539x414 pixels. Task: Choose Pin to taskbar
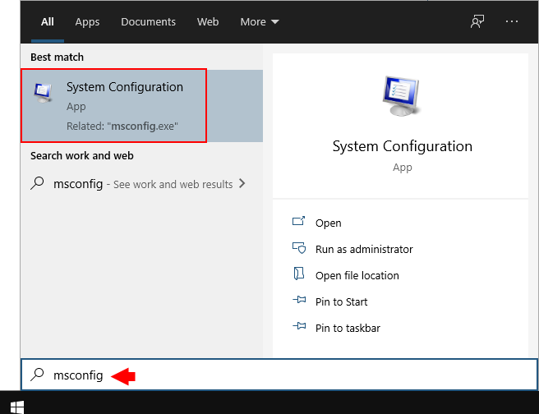coord(347,328)
